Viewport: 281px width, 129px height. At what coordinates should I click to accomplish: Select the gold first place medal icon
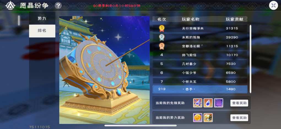click(x=162, y=28)
